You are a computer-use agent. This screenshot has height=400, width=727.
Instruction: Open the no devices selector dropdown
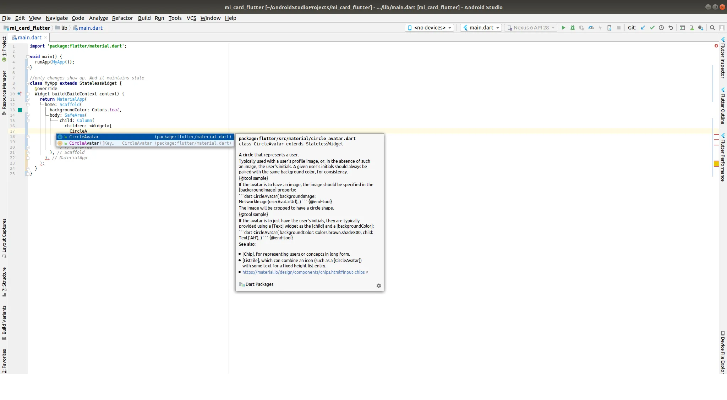(429, 28)
